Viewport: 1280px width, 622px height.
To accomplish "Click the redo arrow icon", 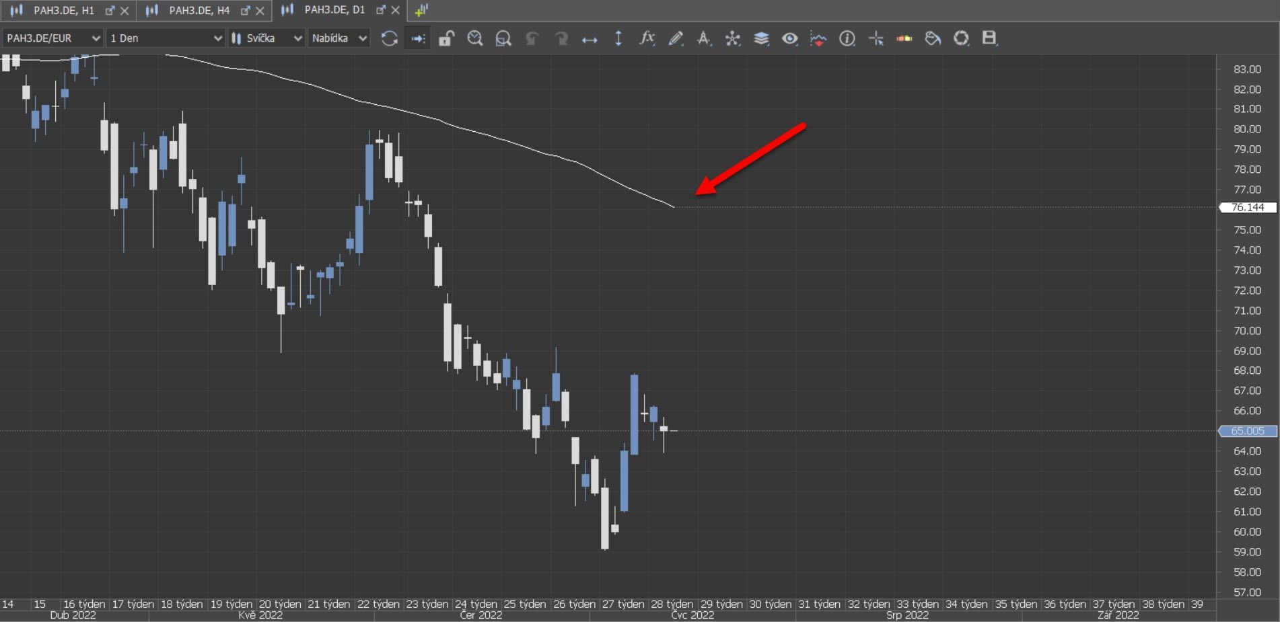I will coord(561,38).
